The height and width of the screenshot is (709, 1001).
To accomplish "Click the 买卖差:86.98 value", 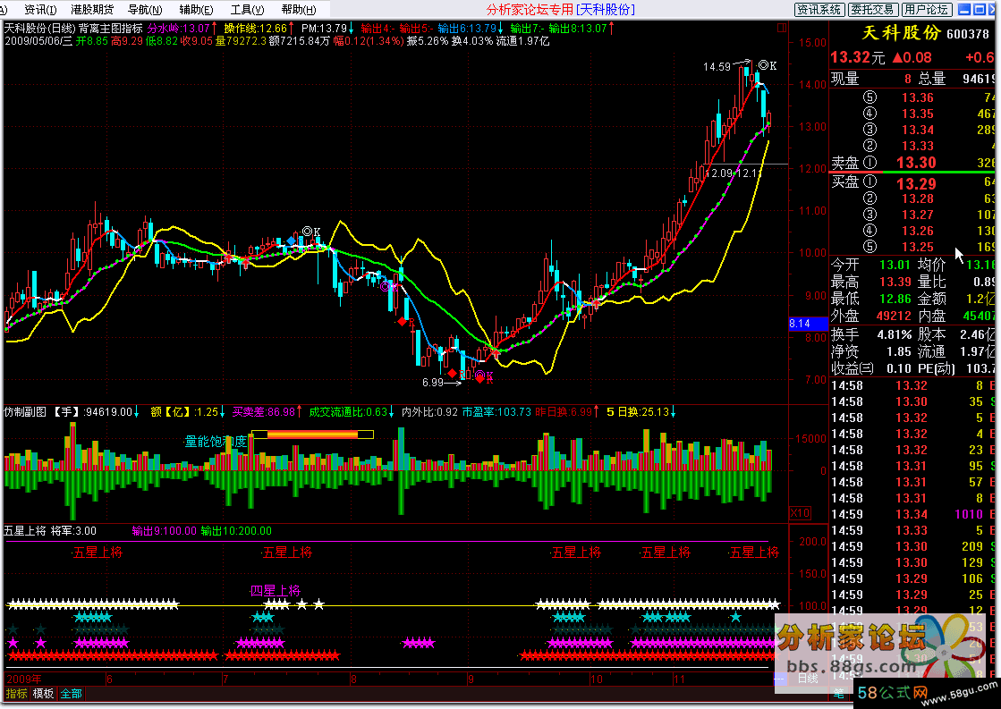I will 264,412.
